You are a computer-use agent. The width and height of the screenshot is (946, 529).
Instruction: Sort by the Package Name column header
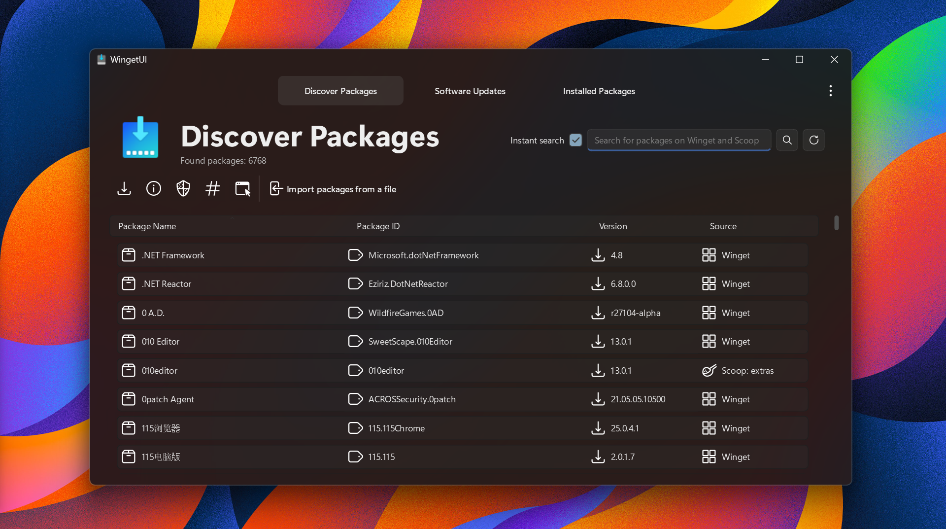point(147,226)
